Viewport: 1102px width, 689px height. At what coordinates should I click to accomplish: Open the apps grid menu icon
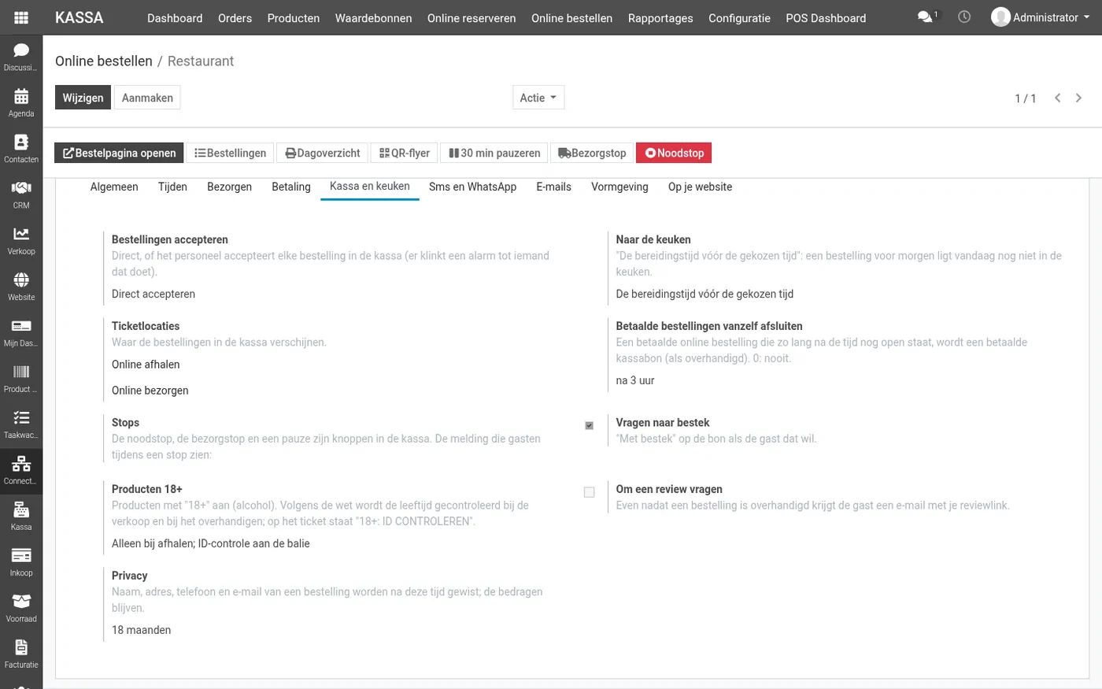[21, 17]
